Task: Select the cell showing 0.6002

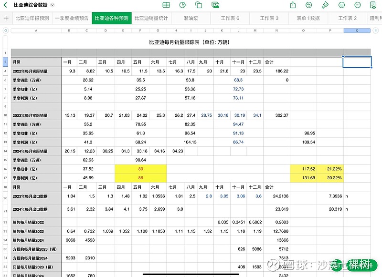Action: point(255,222)
